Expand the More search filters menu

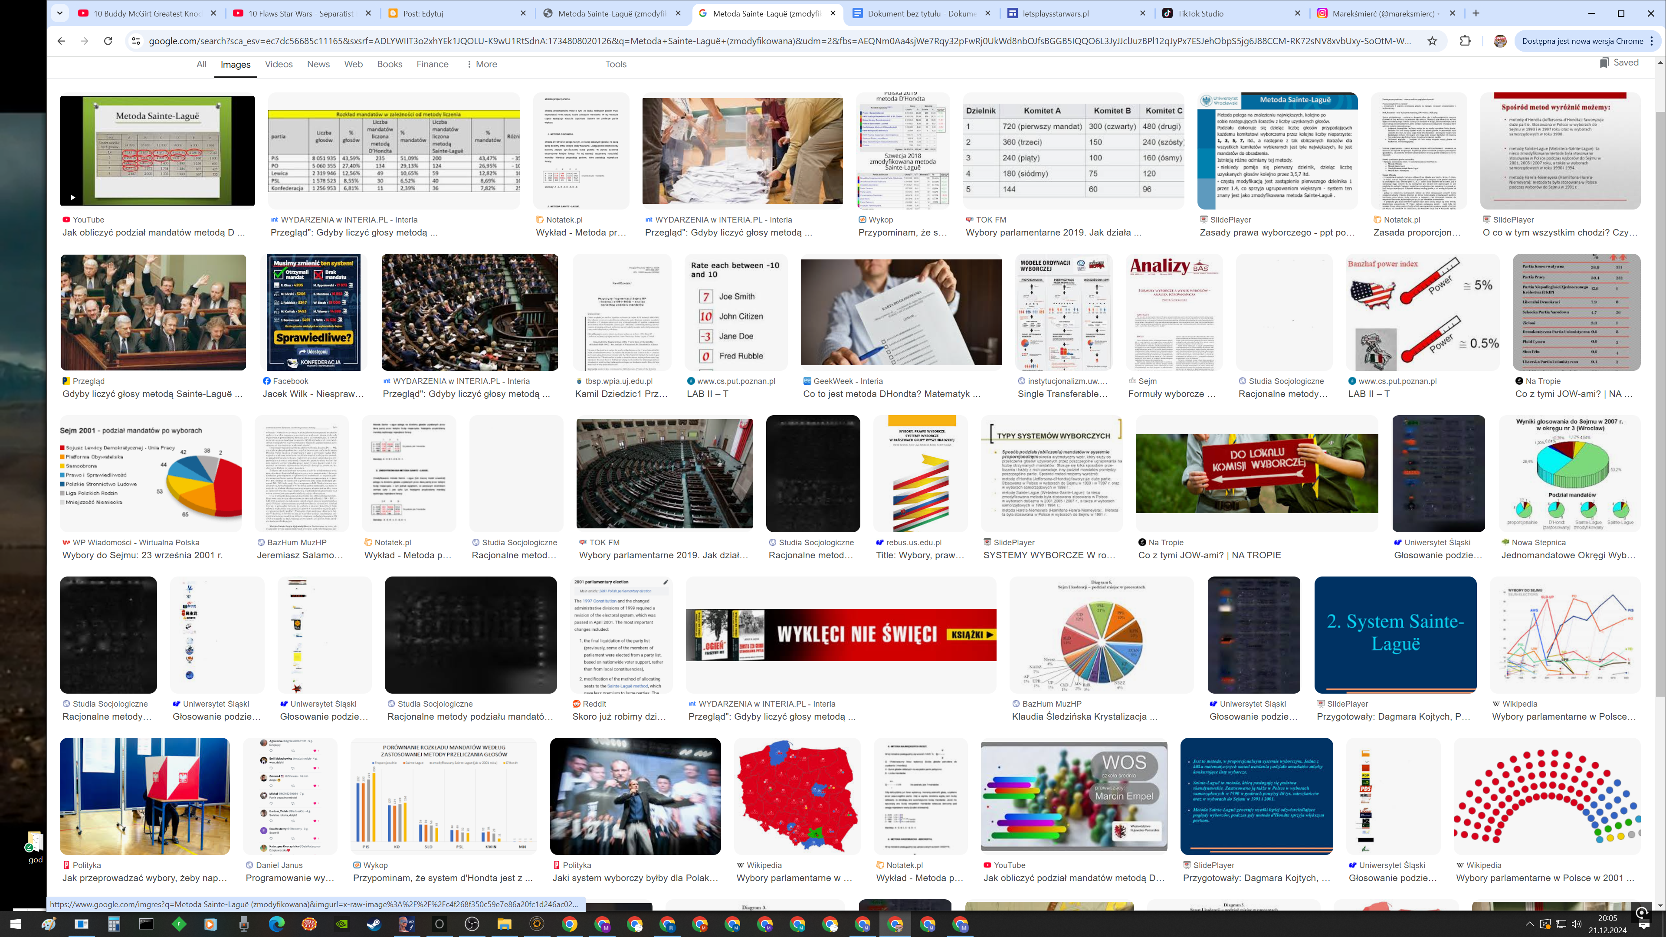pyautogui.click(x=482, y=64)
